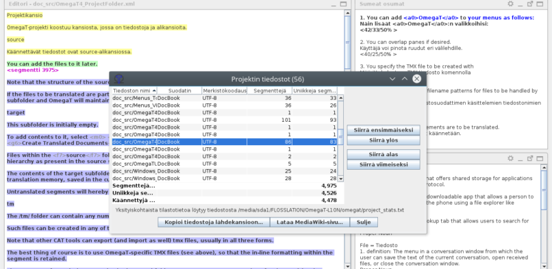Click the Uniikkeja se... total value 4,526
The image size is (552, 269).
(329, 193)
